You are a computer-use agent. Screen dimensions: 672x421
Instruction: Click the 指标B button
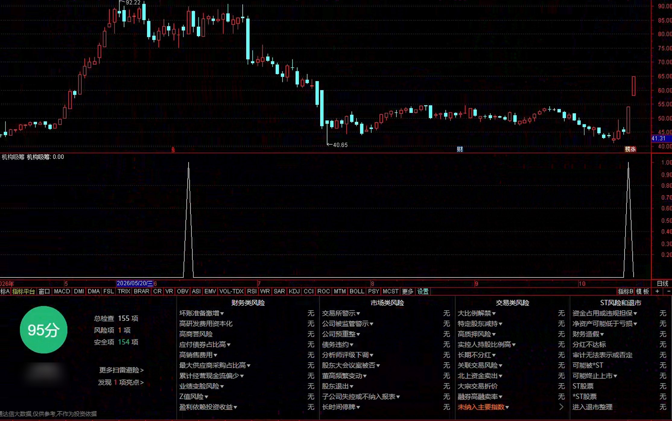click(625, 291)
